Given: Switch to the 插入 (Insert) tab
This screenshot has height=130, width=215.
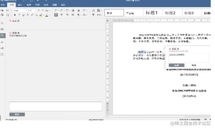Looking at the screenshot, I should tap(20, 5).
